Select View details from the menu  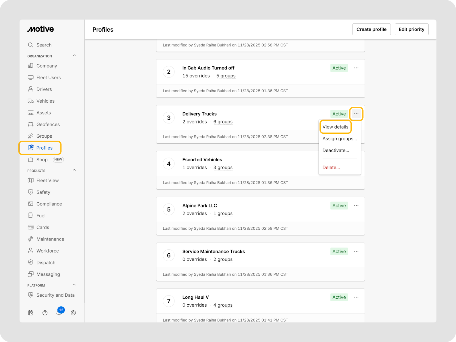click(x=335, y=127)
